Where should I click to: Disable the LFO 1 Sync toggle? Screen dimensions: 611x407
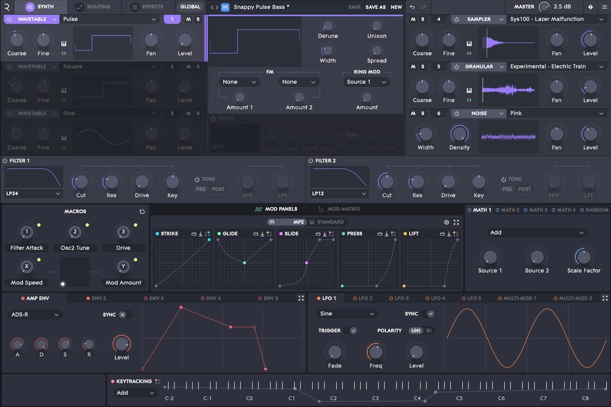pyautogui.click(x=430, y=313)
